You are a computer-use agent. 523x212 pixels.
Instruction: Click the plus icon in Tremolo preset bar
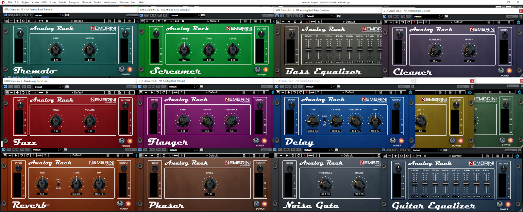[x=17, y=21]
